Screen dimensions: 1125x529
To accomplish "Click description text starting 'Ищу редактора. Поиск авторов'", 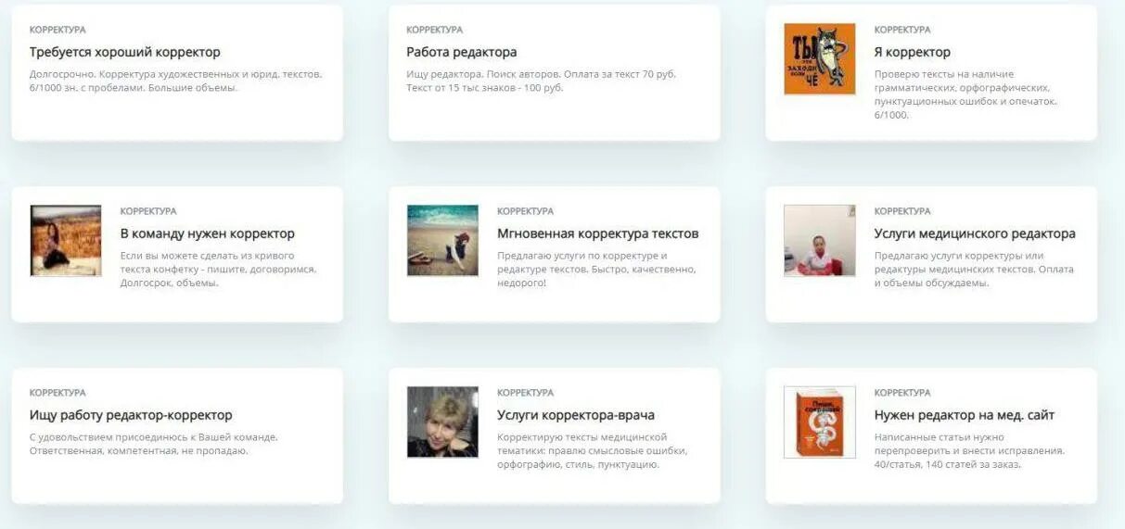I will tap(542, 81).
